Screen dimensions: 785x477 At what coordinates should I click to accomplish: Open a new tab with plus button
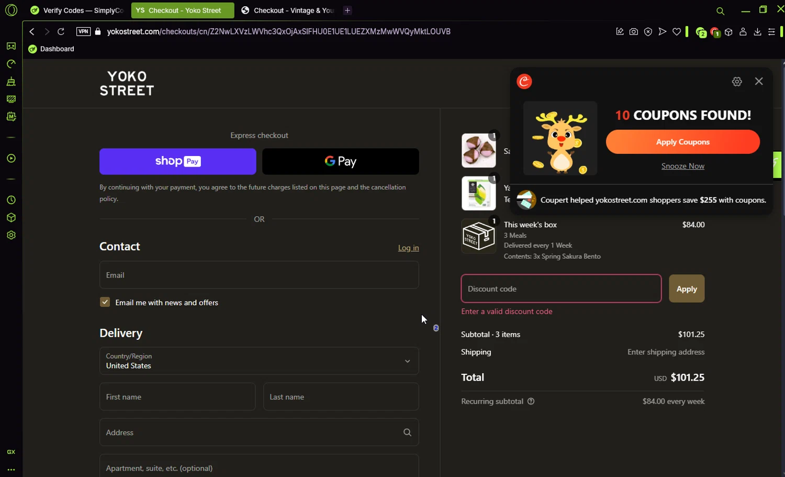click(x=347, y=10)
